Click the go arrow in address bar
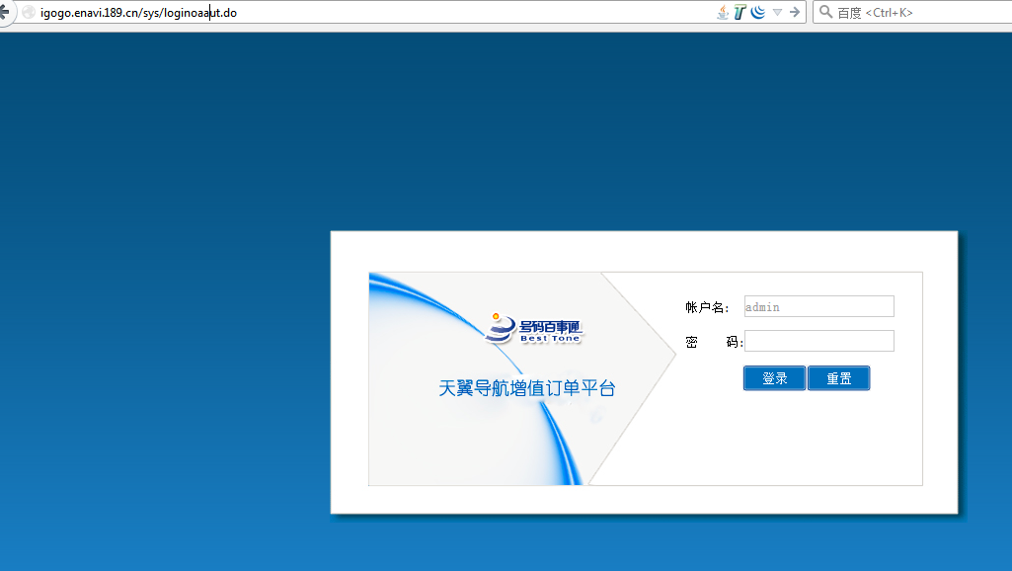This screenshot has height=571, width=1012. [x=795, y=12]
